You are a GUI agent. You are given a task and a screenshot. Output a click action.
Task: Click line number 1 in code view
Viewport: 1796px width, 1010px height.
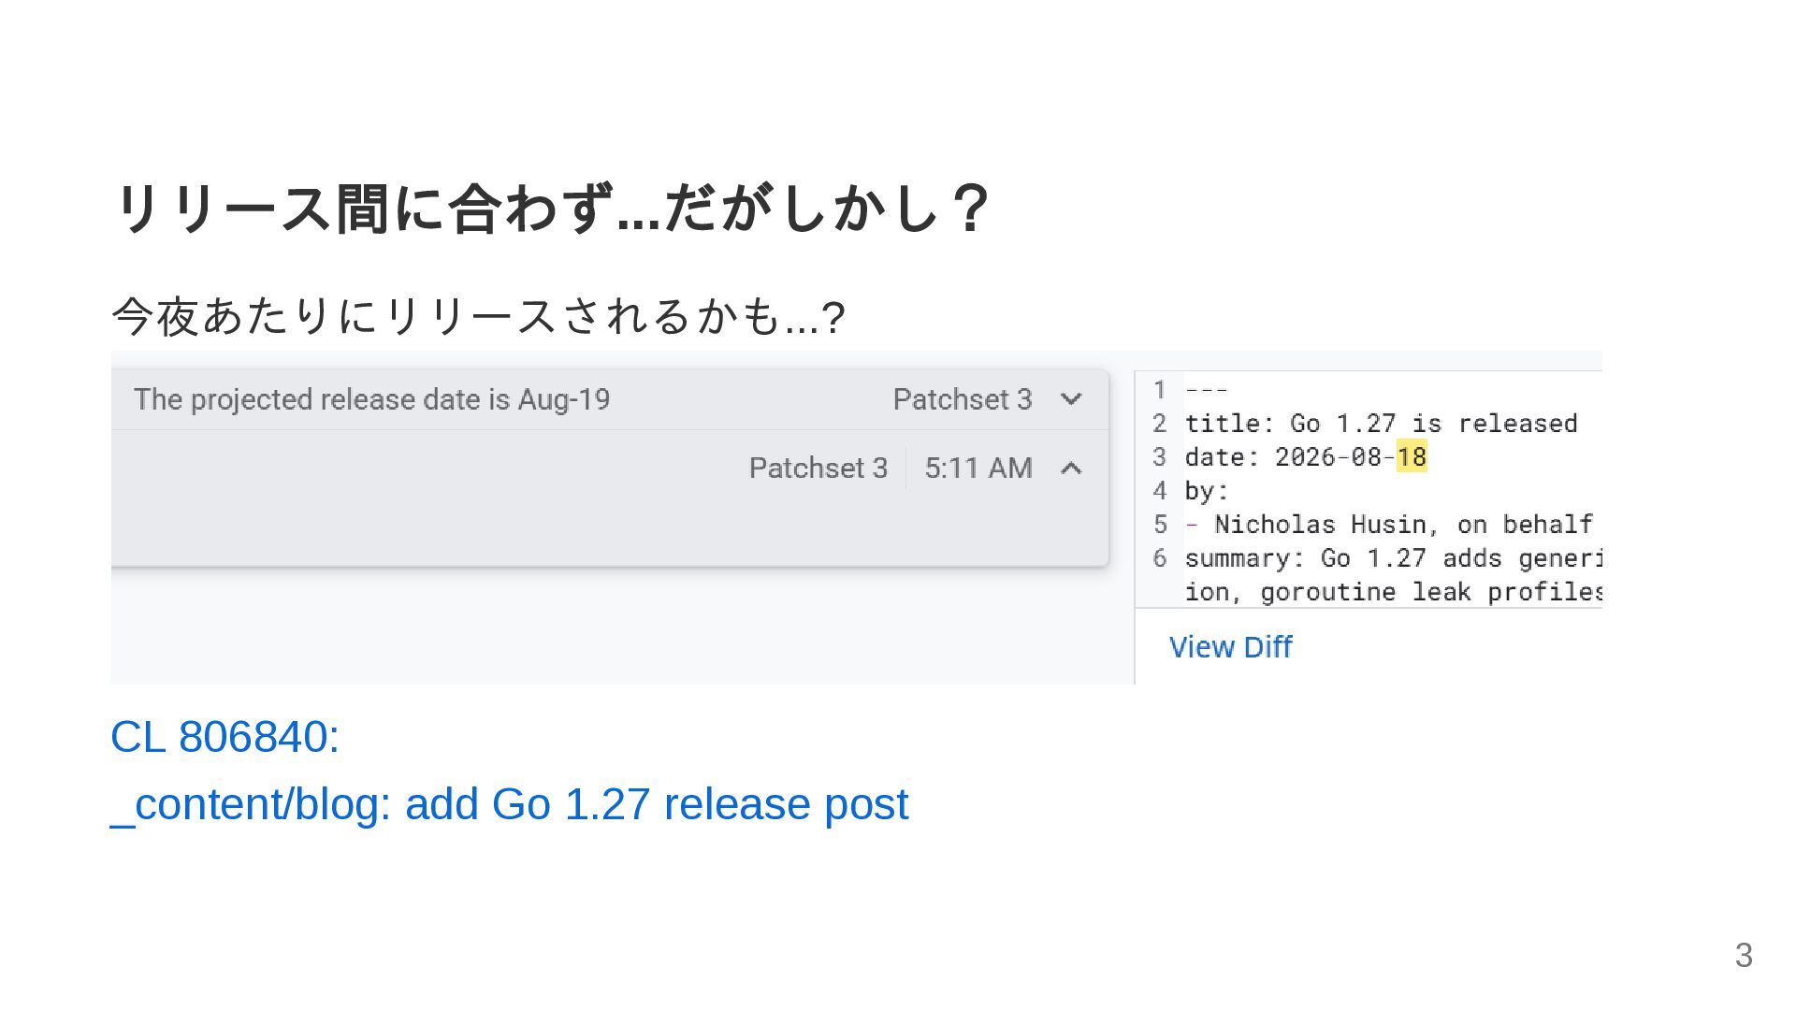pyautogui.click(x=1159, y=389)
